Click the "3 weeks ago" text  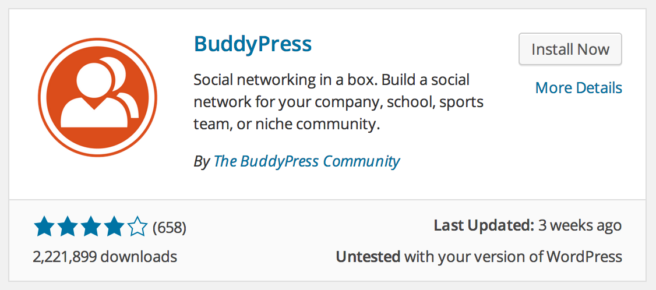(x=579, y=225)
